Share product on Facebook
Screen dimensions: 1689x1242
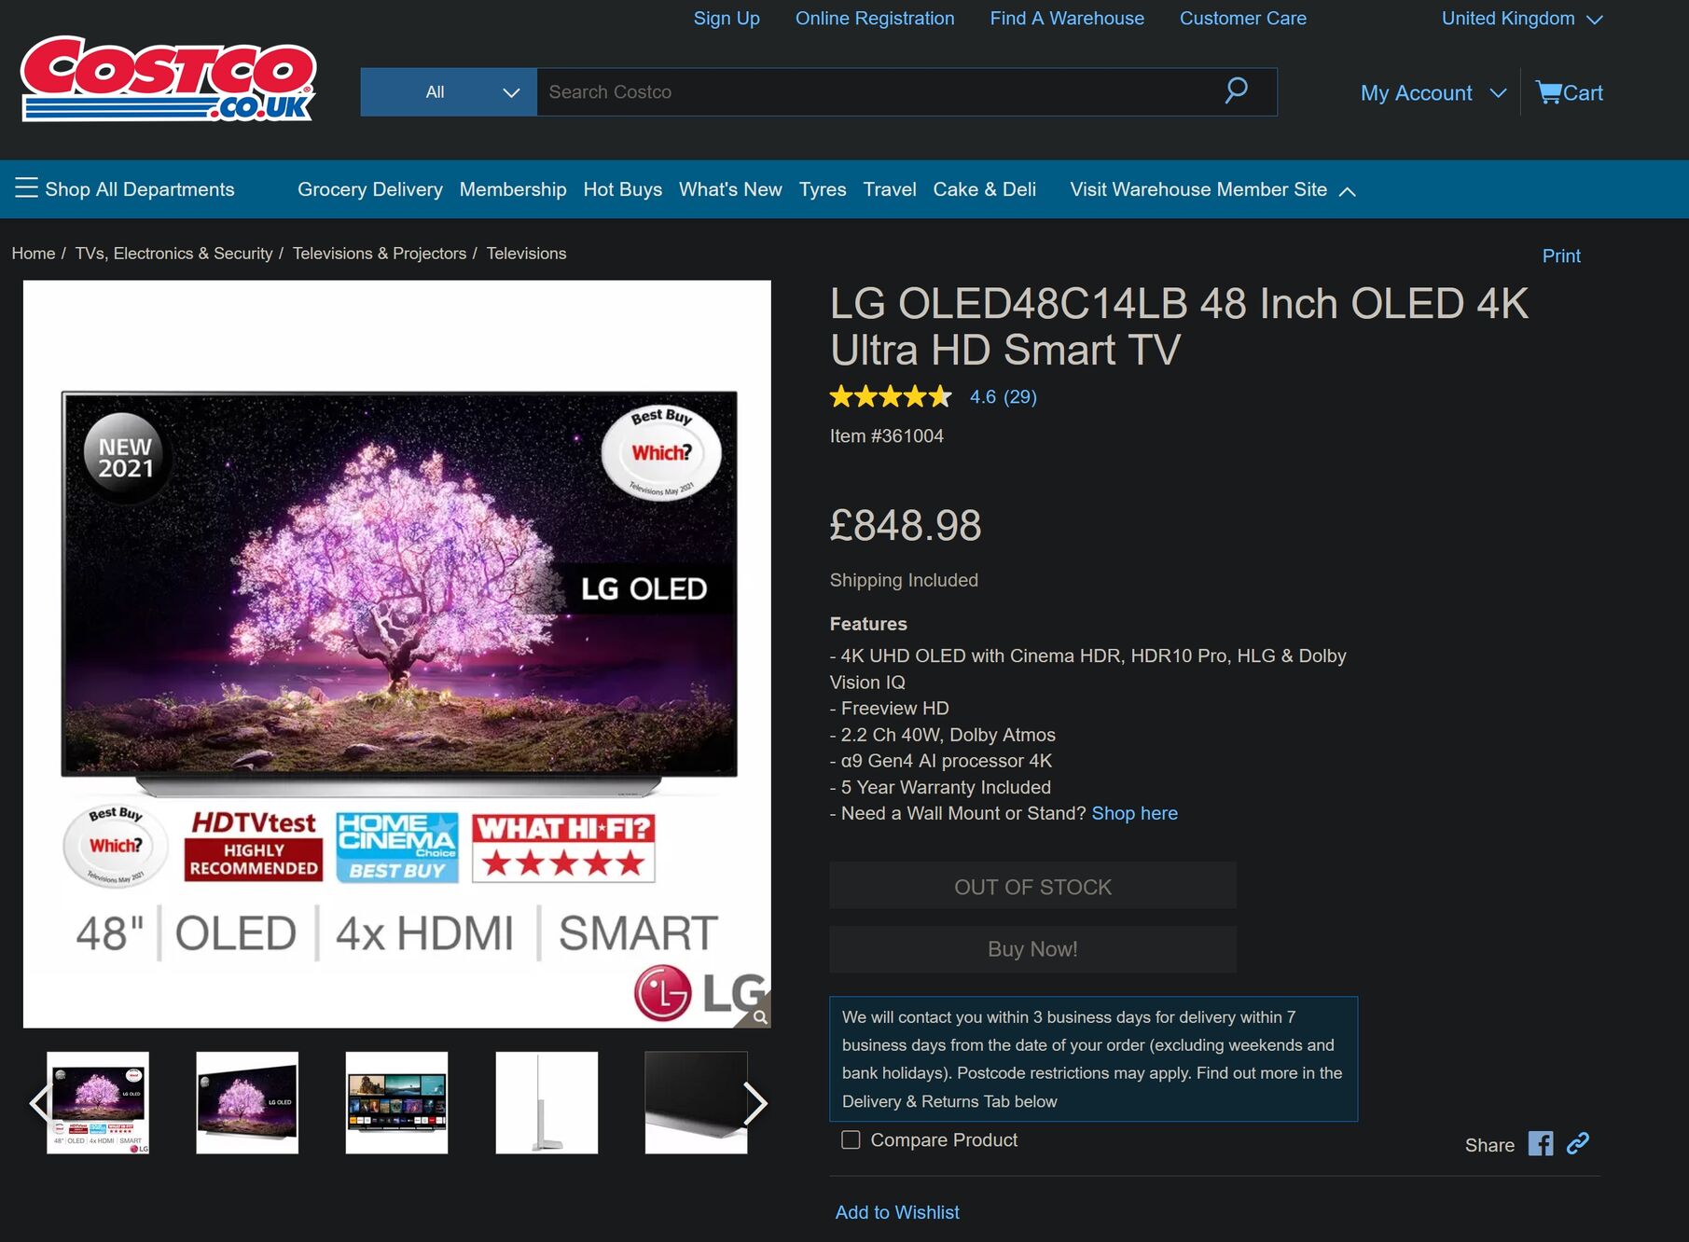tap(1541, 1144)
